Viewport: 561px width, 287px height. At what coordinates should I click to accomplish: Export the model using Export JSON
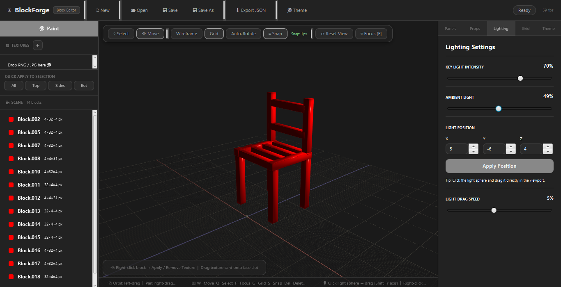click(x=251, y=10)
